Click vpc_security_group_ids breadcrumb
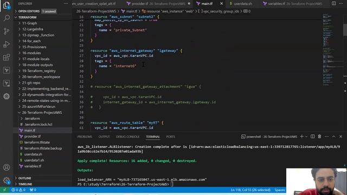 [219, 11]
